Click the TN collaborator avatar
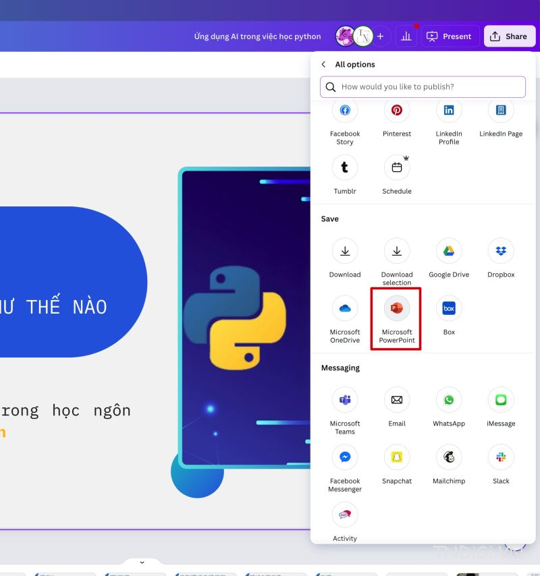The width and height of the screenshot is (540, 576). pyautogui.click(x=363, y=36)
